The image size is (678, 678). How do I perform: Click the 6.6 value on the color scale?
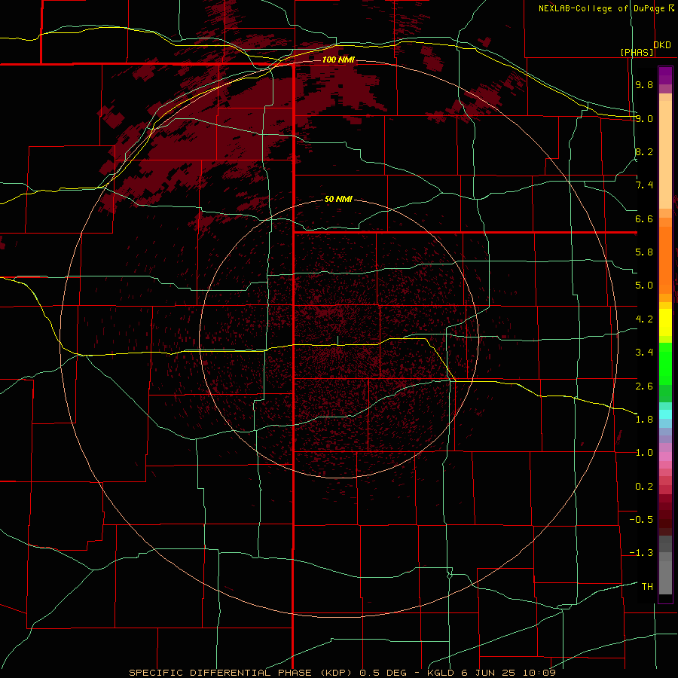coord(644,218)
